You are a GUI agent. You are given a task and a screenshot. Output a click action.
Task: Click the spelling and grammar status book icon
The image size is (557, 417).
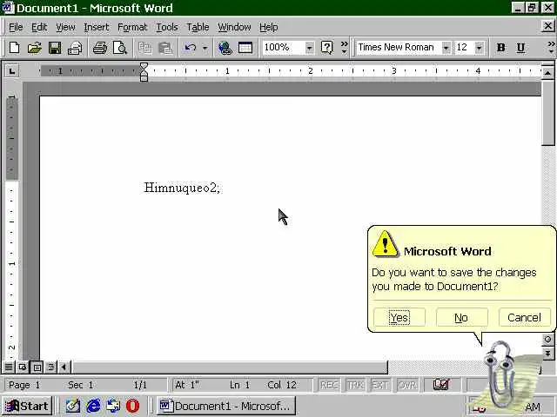441,385
